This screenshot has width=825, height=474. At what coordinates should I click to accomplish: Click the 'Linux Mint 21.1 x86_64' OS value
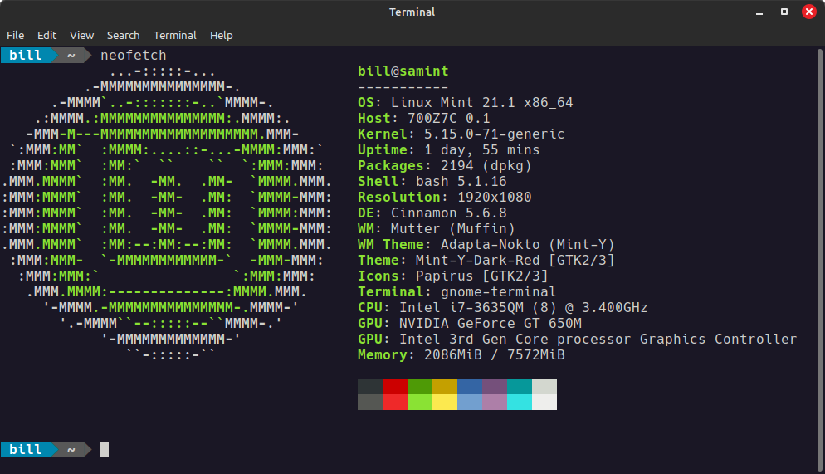click(x=481, y=103)
